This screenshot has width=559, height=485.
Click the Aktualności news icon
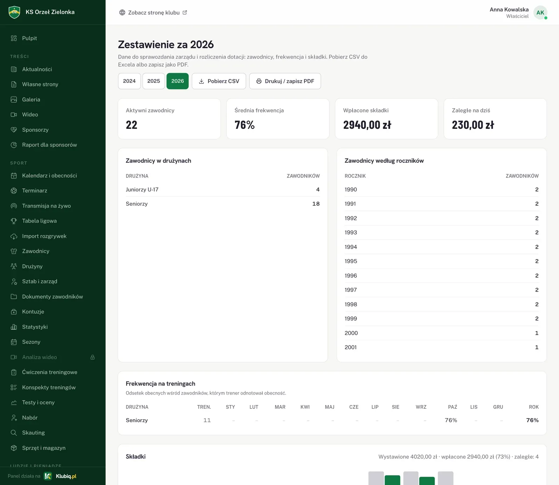pos(14,69)
